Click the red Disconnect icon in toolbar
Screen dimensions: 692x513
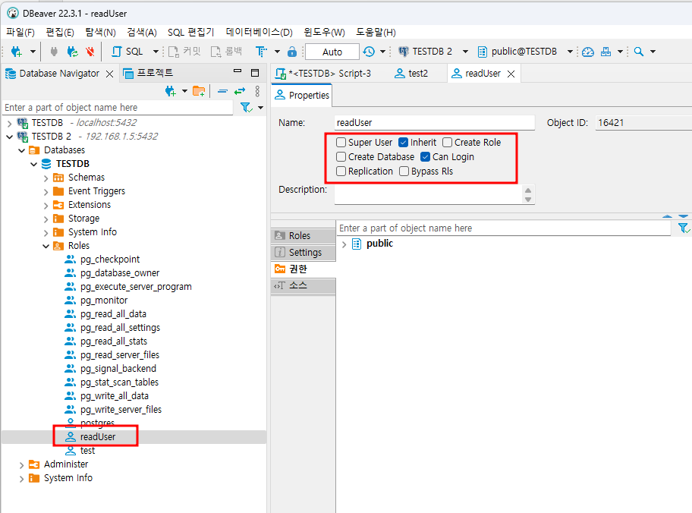[x=90, y=52]
